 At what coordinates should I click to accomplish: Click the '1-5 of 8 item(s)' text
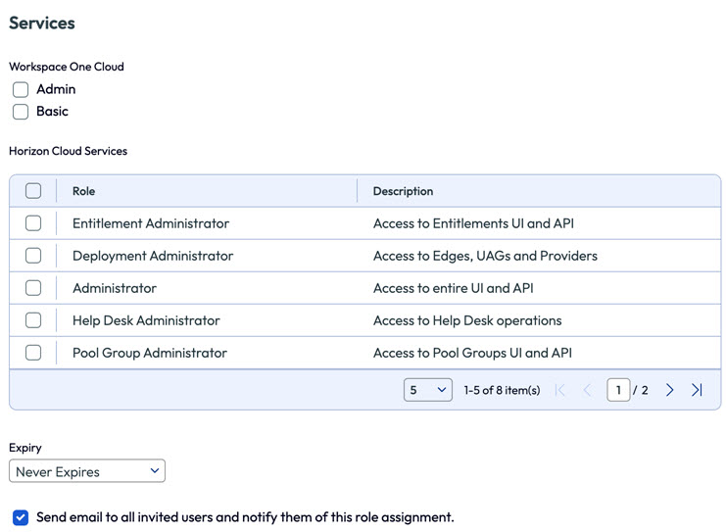pyautogui.click(x=502, y=390)
